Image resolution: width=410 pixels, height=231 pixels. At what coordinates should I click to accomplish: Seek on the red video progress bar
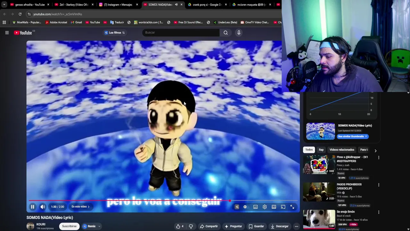[x=163, y=201]
